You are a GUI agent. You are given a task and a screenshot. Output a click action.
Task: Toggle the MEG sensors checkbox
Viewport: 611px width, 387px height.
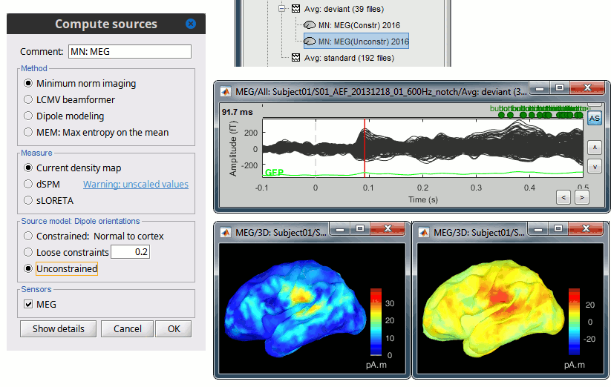point(29,304)
